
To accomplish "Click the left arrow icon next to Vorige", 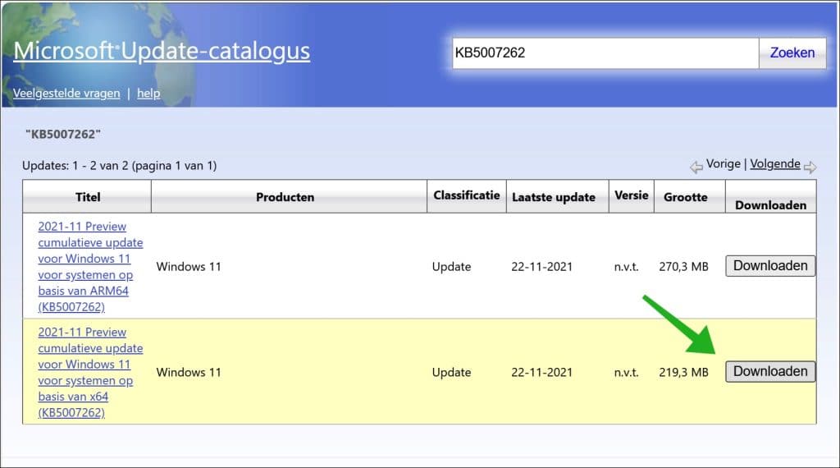I will click(696, 167).
